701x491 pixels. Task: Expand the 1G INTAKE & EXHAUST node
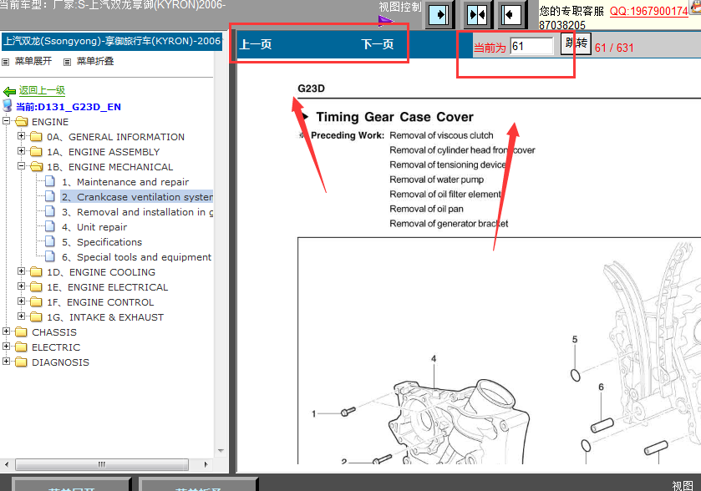[21, 316]
